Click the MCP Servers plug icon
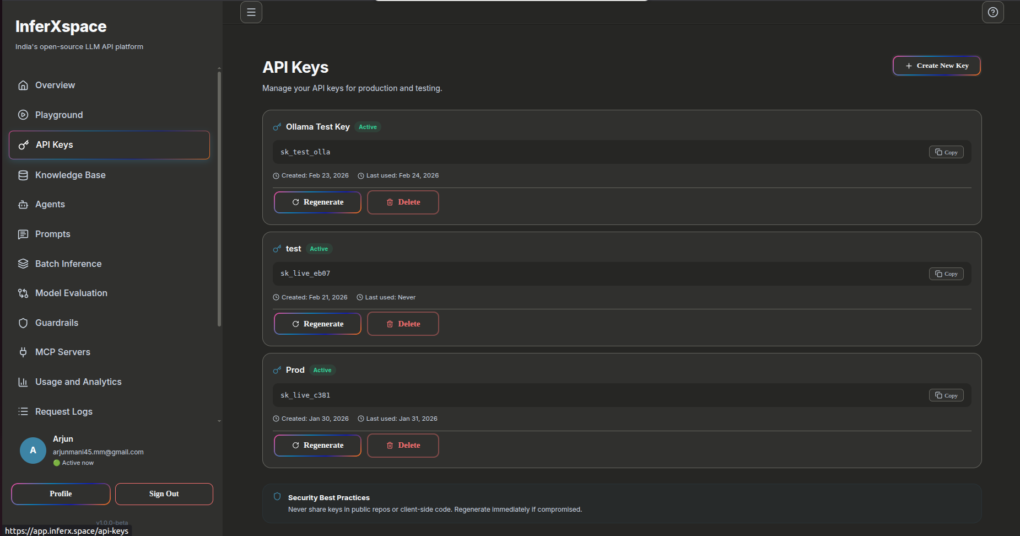Screen dimensions: 1020x536 [23, 352]
